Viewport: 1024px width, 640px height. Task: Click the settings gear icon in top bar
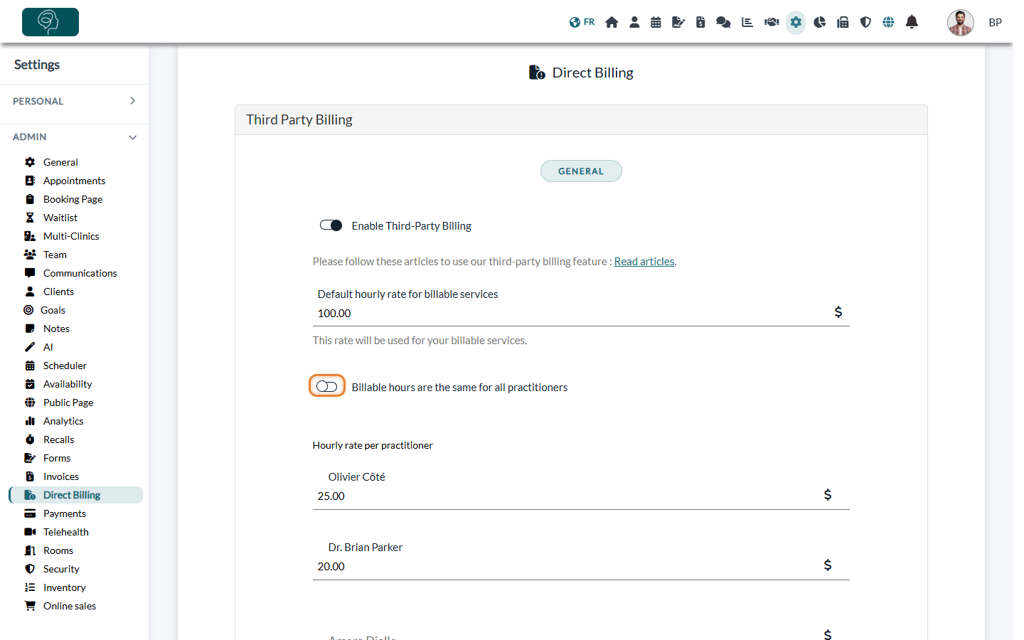point(796,22)
